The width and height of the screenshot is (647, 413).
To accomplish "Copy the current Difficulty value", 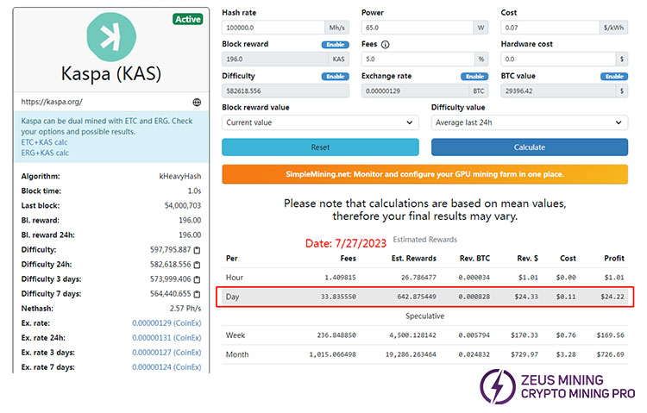I will click(x=197, y=249).
